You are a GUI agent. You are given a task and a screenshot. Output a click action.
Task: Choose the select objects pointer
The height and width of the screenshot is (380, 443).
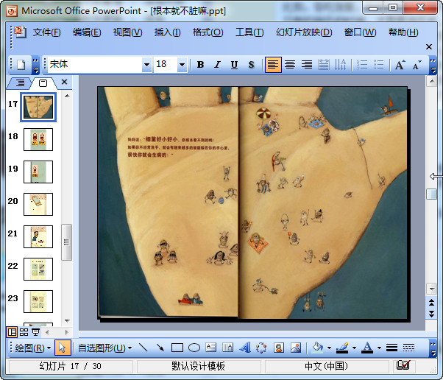pos(63,348)
